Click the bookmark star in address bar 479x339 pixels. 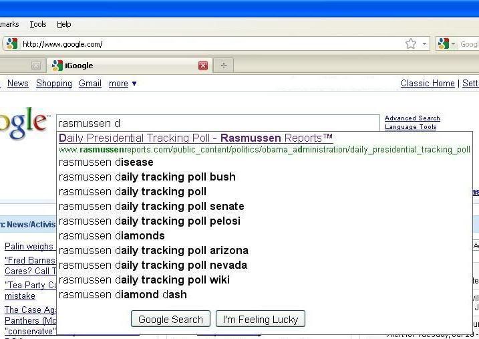coord(411,43)
